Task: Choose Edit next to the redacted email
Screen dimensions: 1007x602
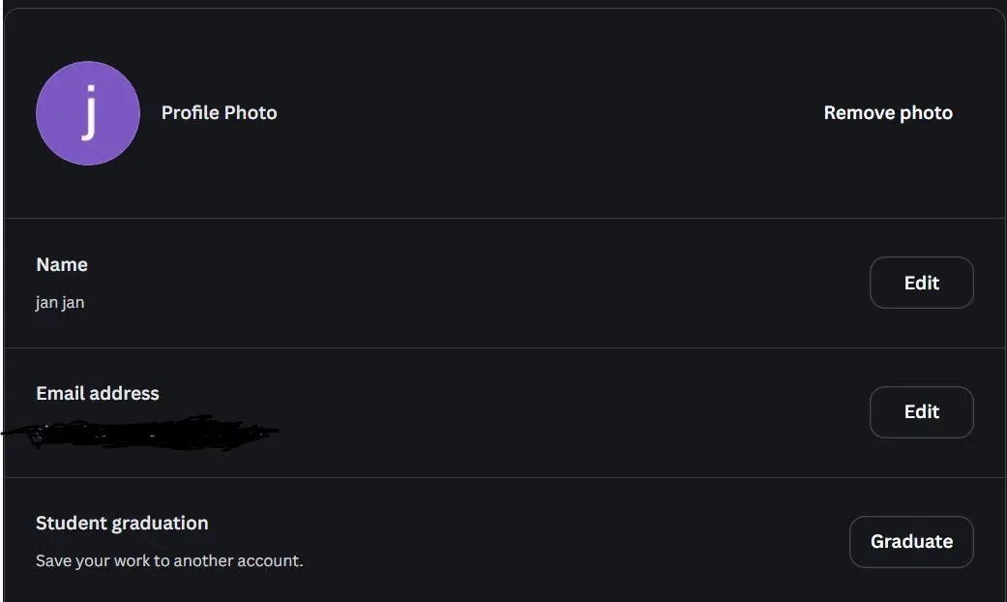Action: point(922,412)
